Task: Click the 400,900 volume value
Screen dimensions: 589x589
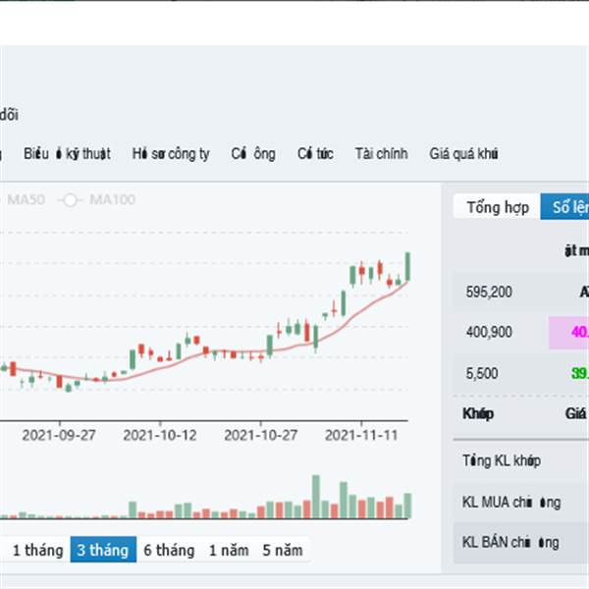Action: 489,332
